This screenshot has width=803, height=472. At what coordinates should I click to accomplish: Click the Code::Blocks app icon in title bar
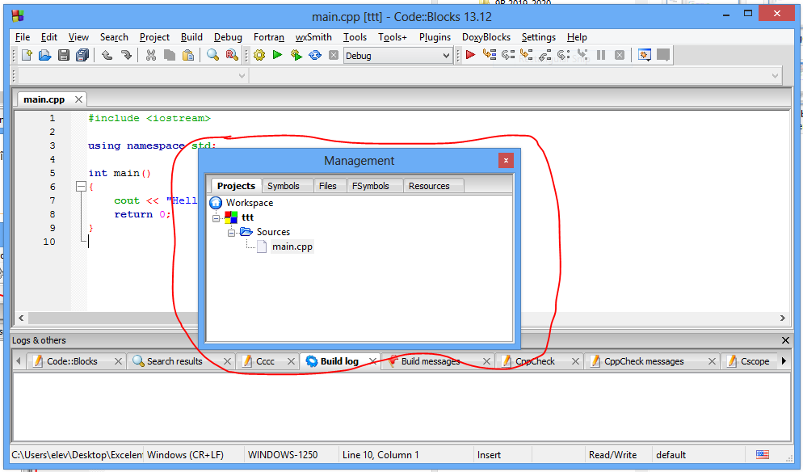coord(18,16)
